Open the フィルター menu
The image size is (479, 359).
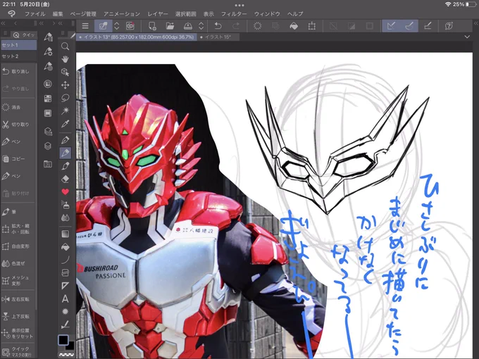click(234, 14)
